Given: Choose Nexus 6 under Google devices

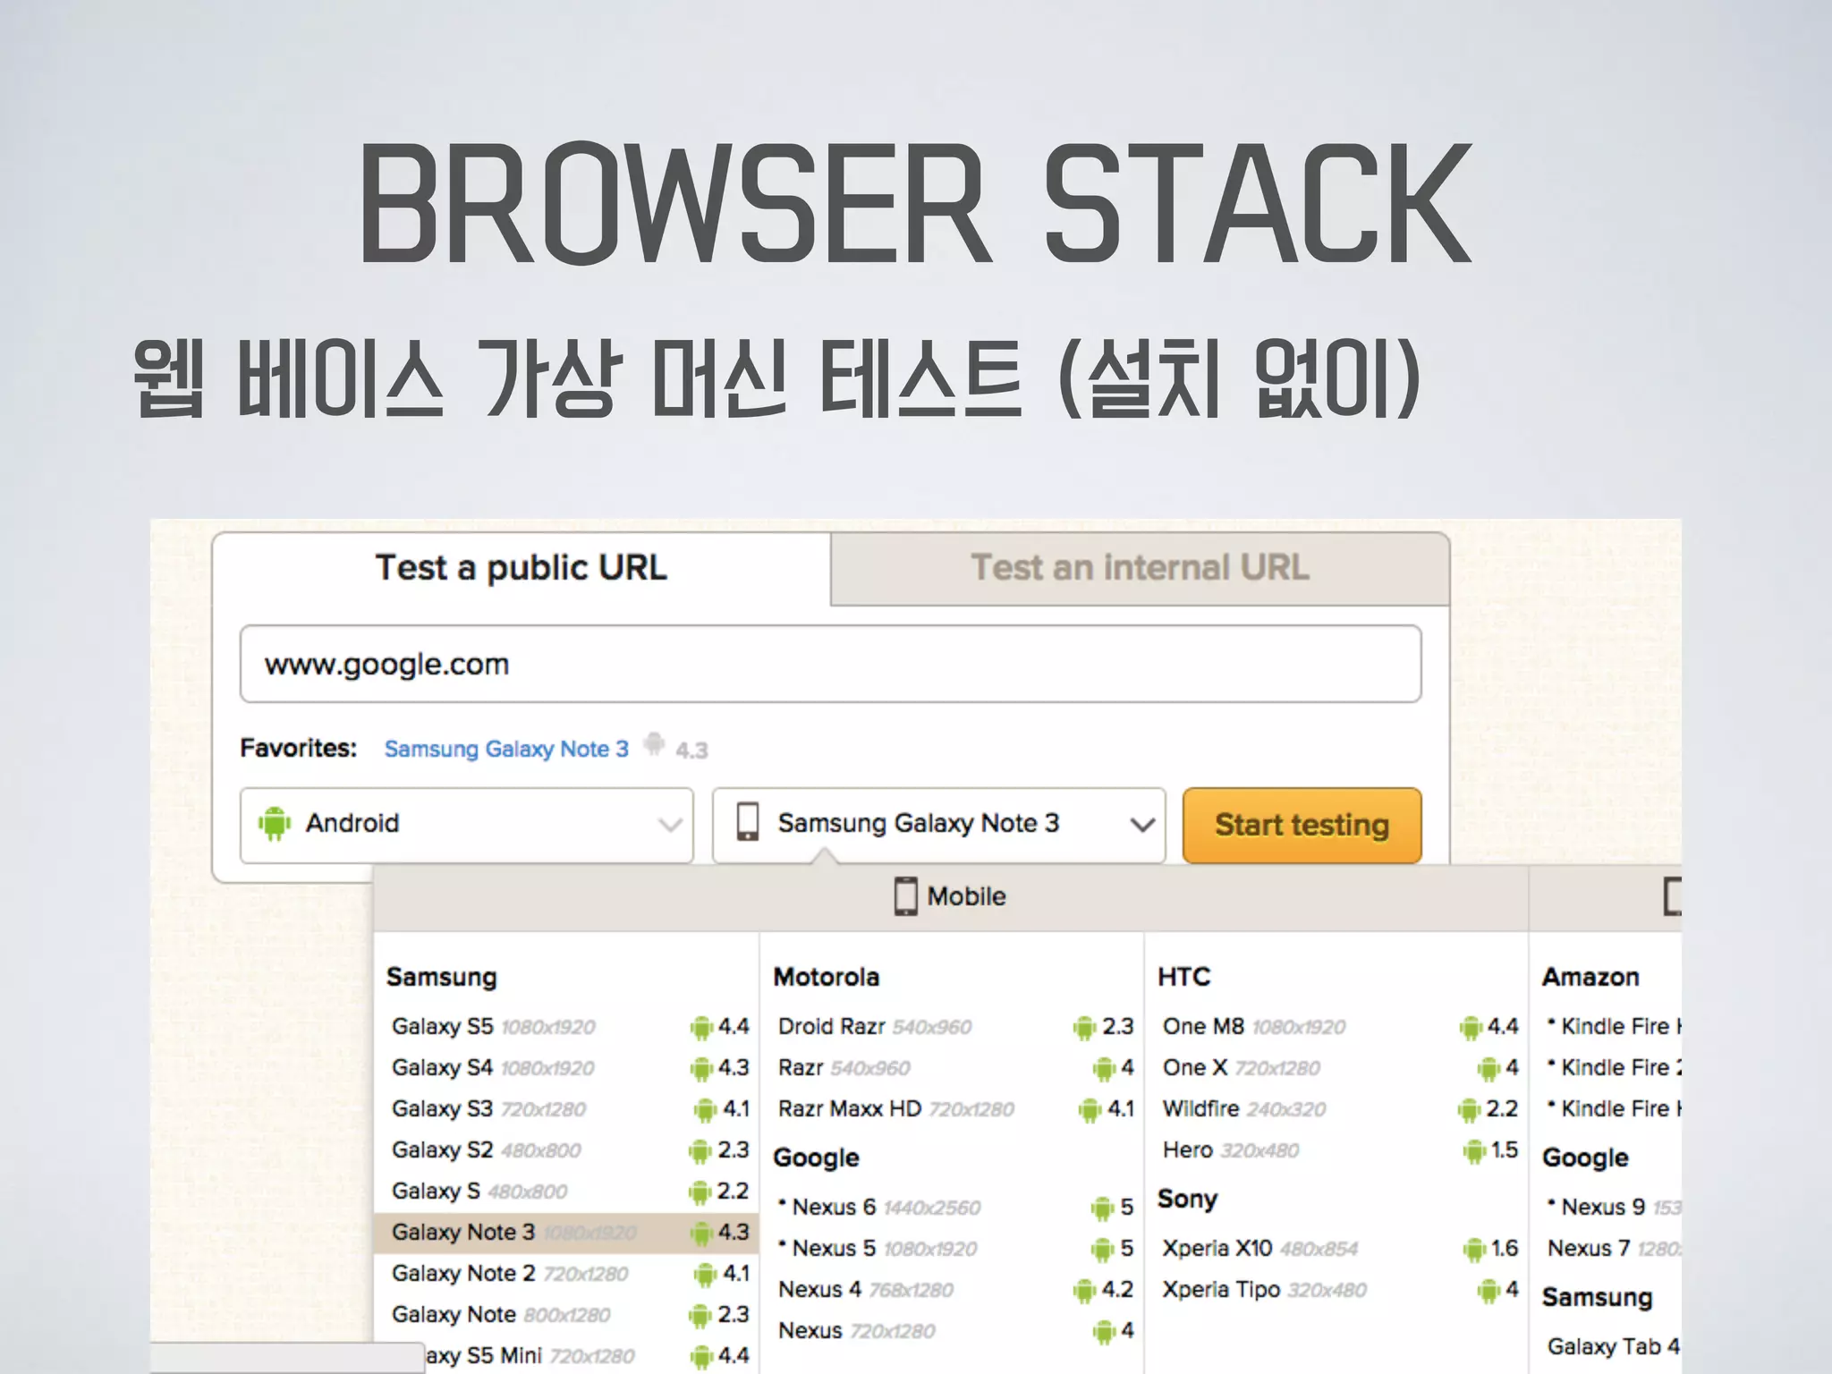Looking at the screenshot, I should pyautogui.click(x=834, y=1207).
